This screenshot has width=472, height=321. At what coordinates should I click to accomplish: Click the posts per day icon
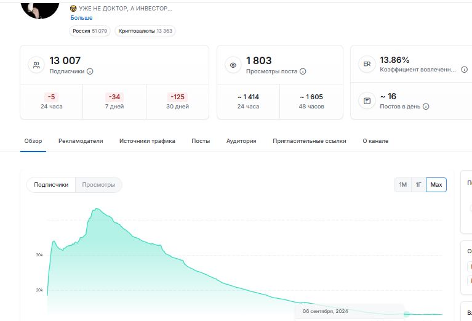click(367, 100)
